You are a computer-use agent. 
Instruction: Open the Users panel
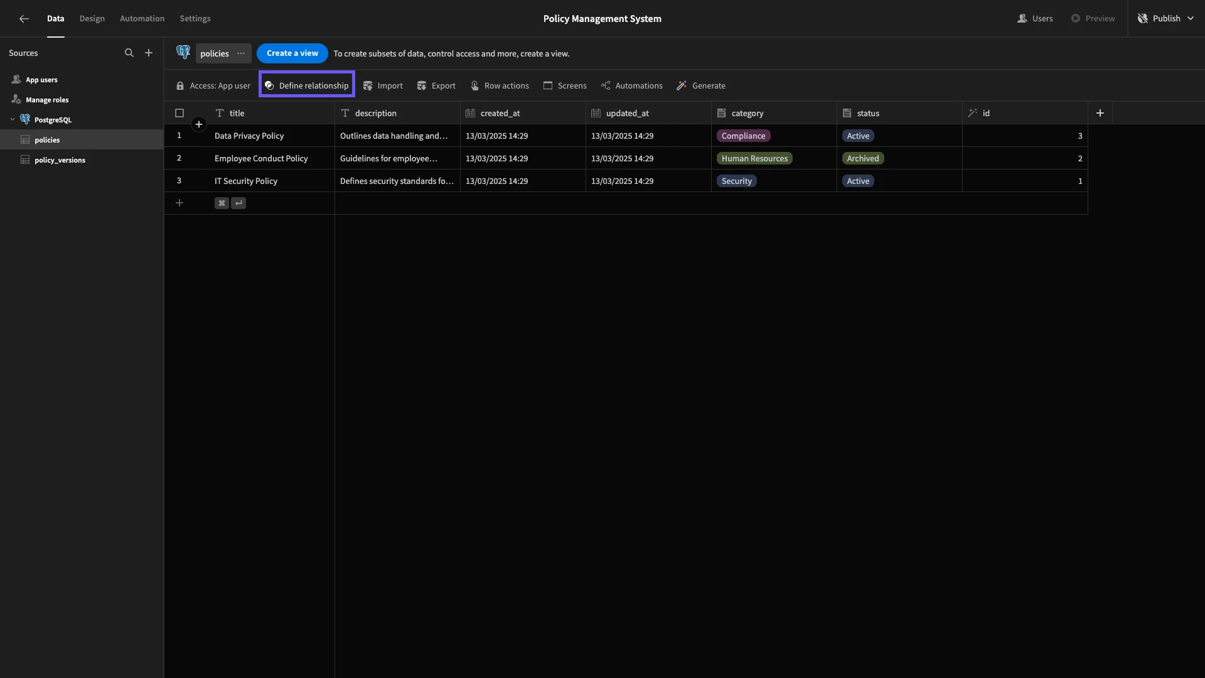coord(1035,18)
